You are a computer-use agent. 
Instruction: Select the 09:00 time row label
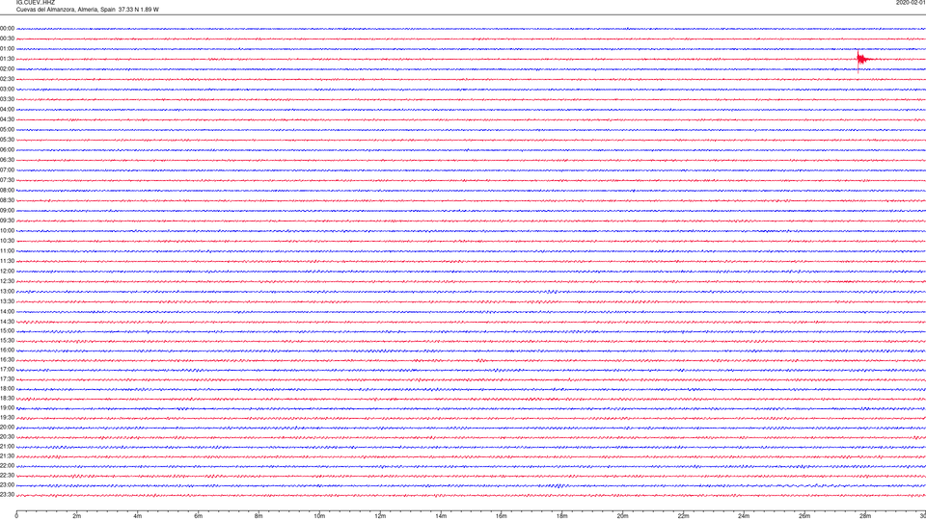[x=7, y=211]
